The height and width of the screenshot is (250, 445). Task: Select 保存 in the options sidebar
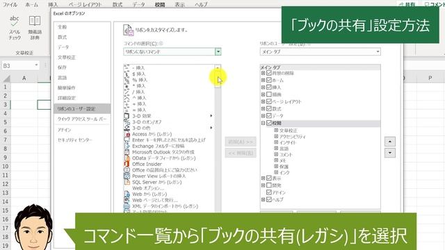(82, 67)
